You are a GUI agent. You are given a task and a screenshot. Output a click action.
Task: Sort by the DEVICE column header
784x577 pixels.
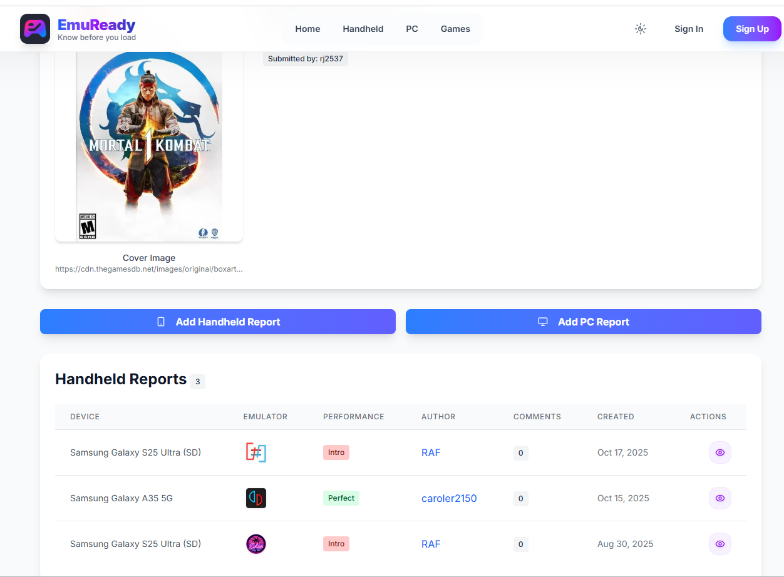(85, 417)
